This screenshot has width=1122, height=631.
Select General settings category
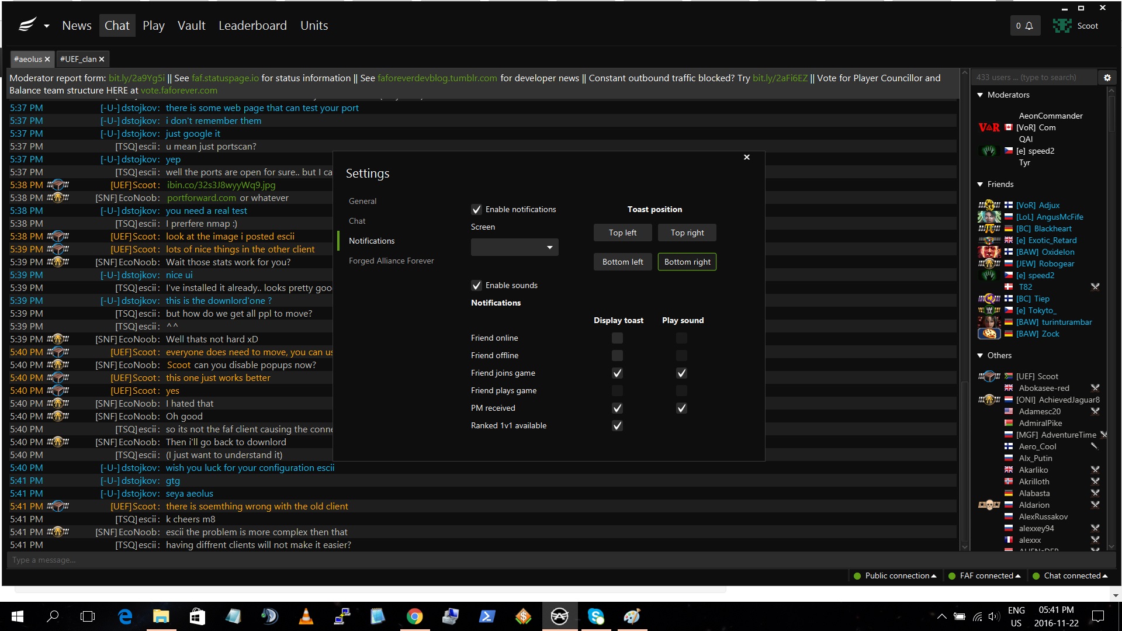click(x=362, y=201)
